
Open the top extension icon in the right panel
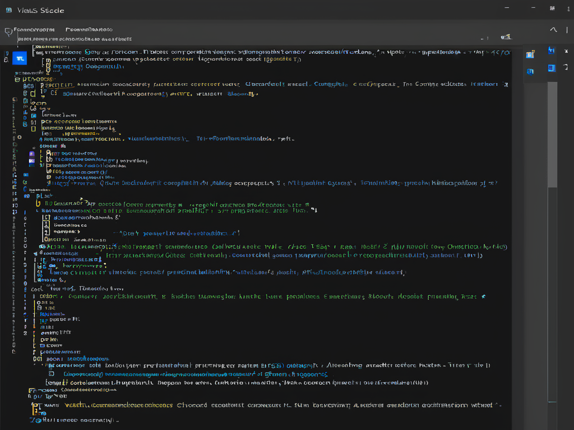(x=551, y=52)
